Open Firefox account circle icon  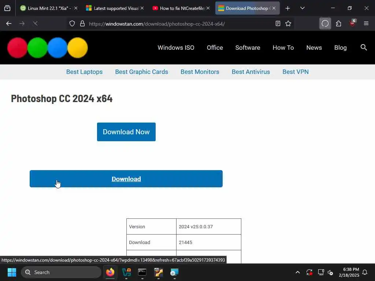coord(325,24)
